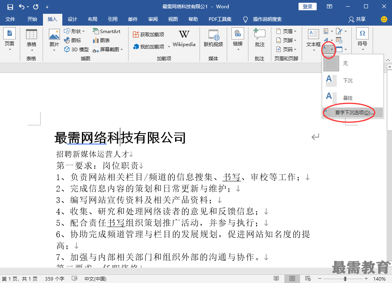Insert a 3D 模型
Image resolution: width=392 pixels, height=283 pixels.
[x=76, y=49]
